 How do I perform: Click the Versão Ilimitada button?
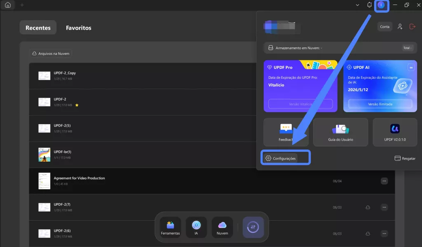pos(380,104)
